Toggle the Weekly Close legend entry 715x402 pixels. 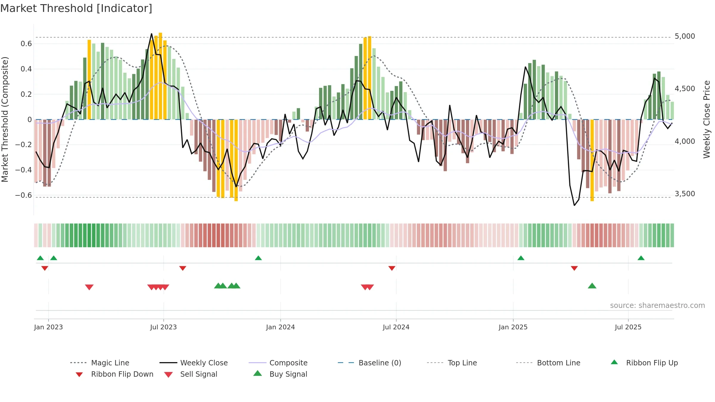pos(194,363)
